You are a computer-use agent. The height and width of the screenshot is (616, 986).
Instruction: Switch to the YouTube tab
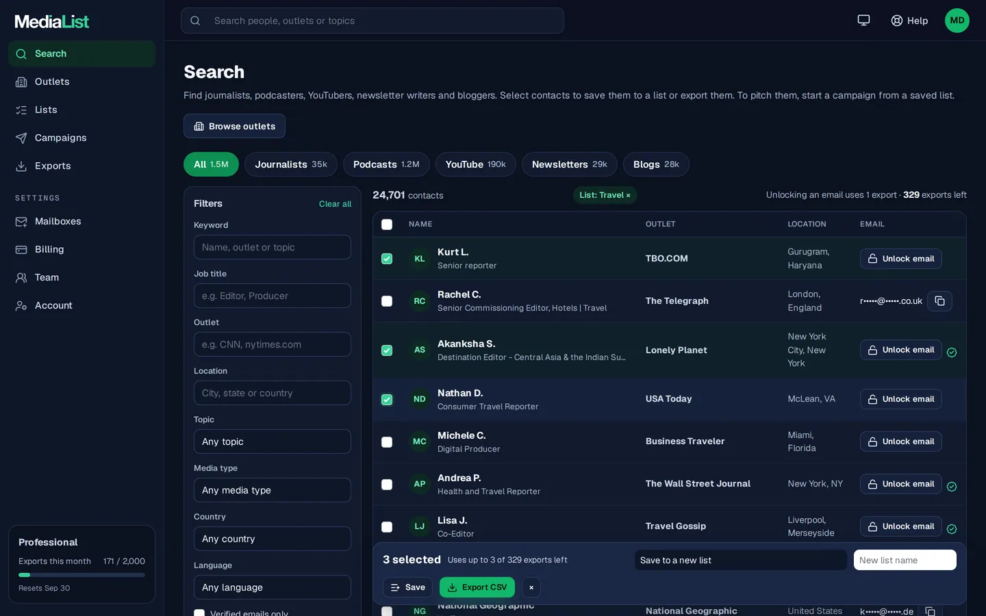tap(476, 164)
